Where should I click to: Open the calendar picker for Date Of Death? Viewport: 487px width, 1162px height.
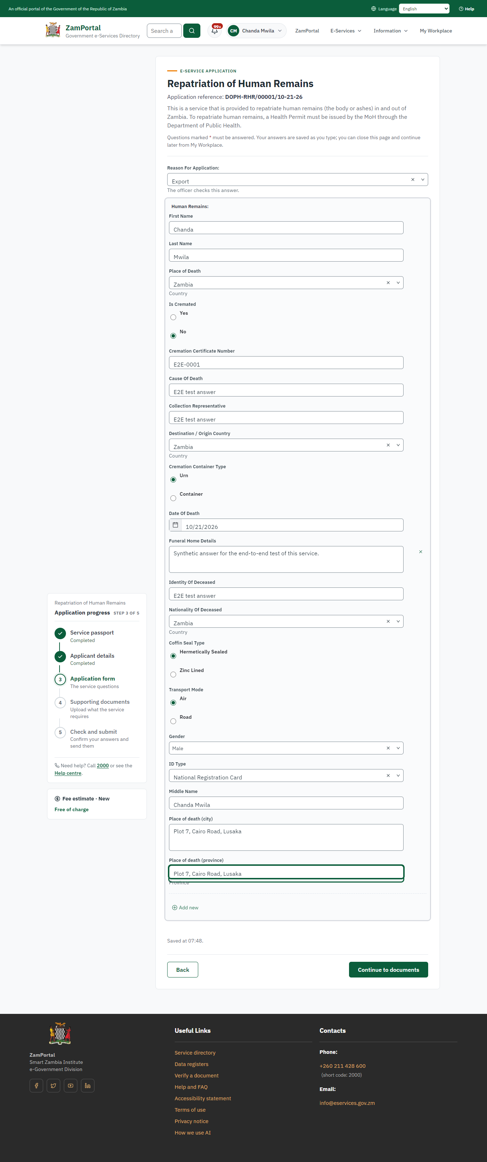175,525
